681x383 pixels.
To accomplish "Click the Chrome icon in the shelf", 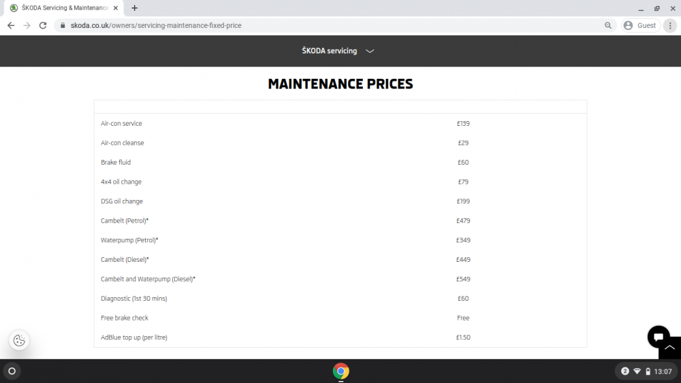I will point(341,371).
